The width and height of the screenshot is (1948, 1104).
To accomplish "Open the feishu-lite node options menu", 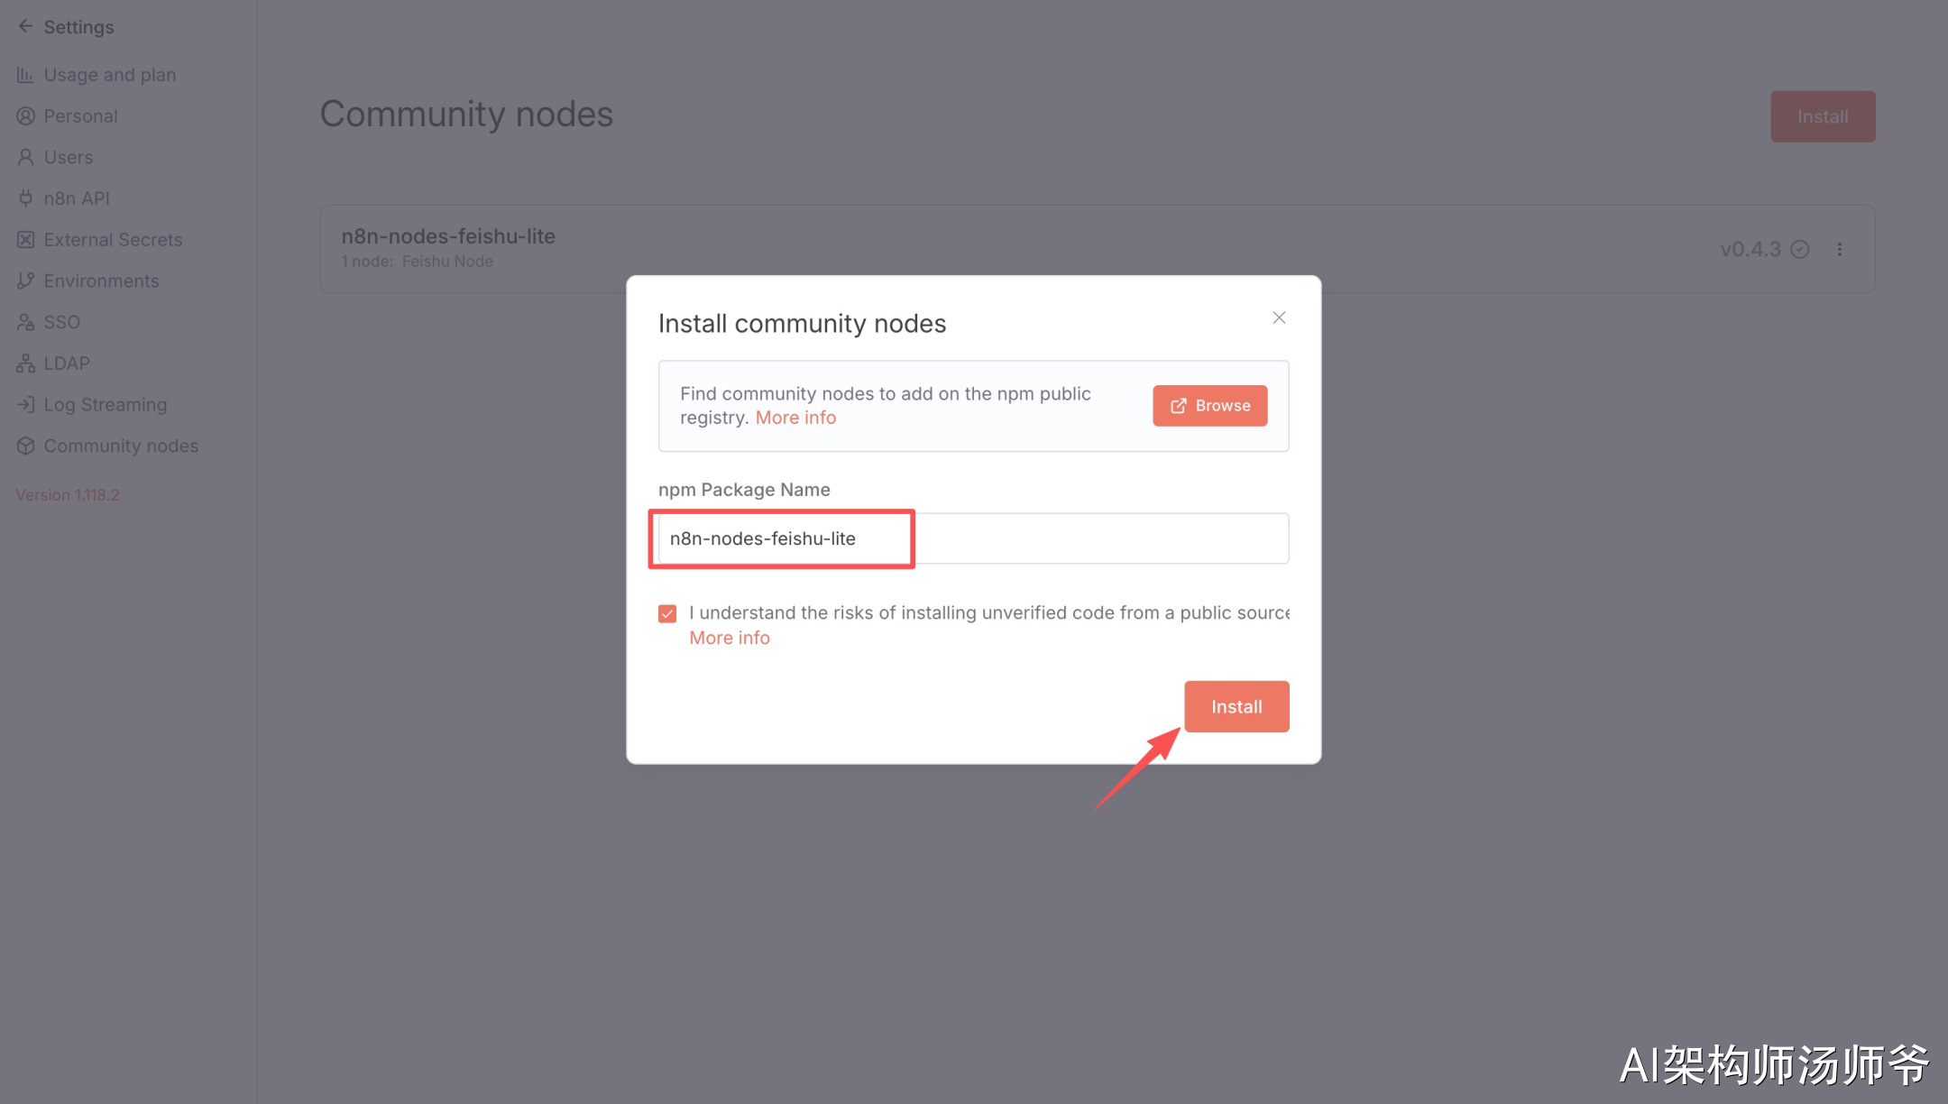I will (1840, 249).
